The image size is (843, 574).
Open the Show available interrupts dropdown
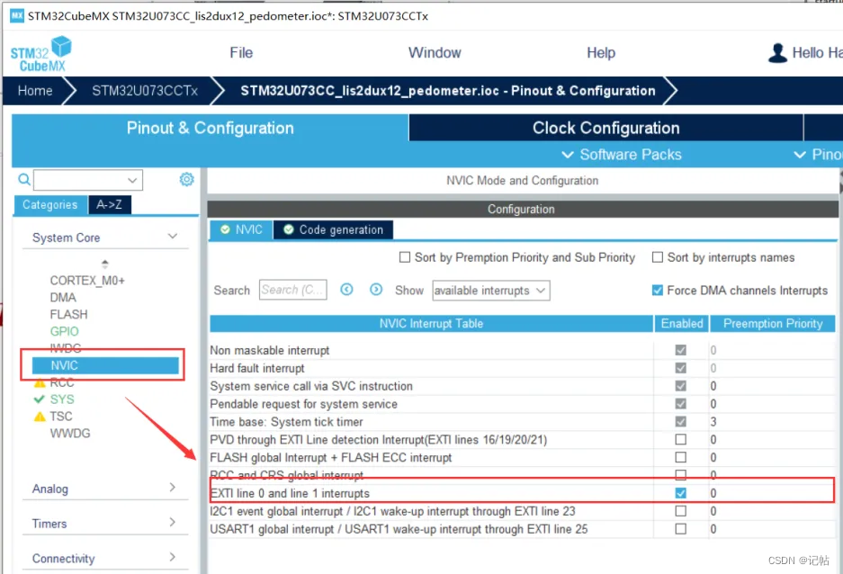coord(491,291)
